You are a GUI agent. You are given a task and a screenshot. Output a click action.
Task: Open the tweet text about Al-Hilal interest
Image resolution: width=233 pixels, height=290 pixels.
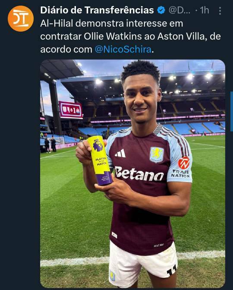130,36
